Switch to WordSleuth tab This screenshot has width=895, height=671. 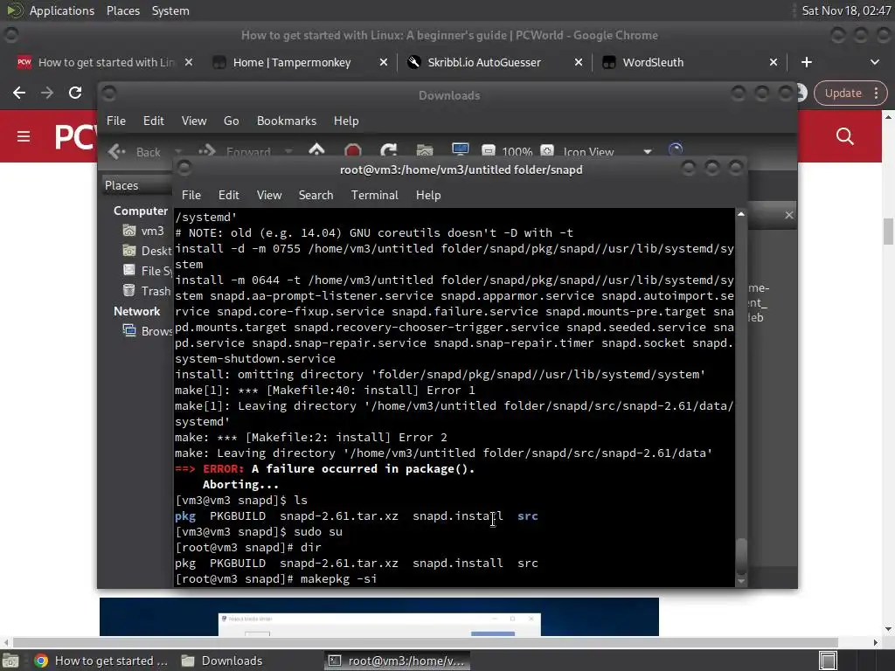[x=653, y=62]
